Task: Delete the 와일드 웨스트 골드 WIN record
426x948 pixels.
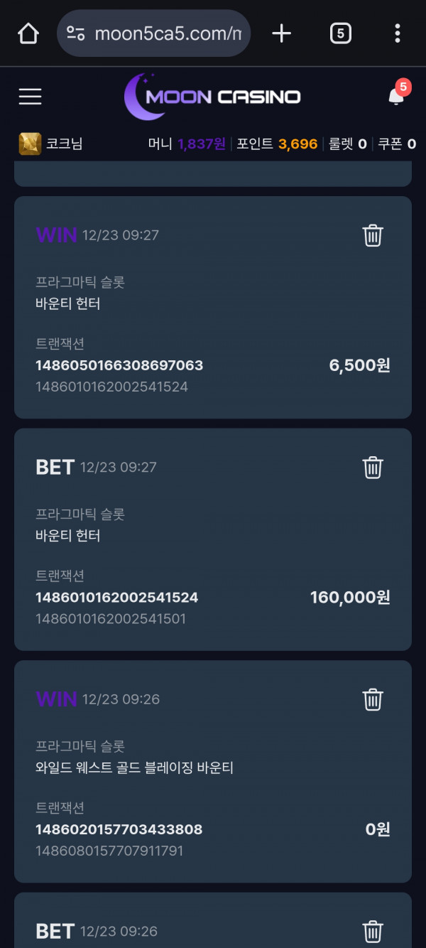Action: [x=373, y=699]
